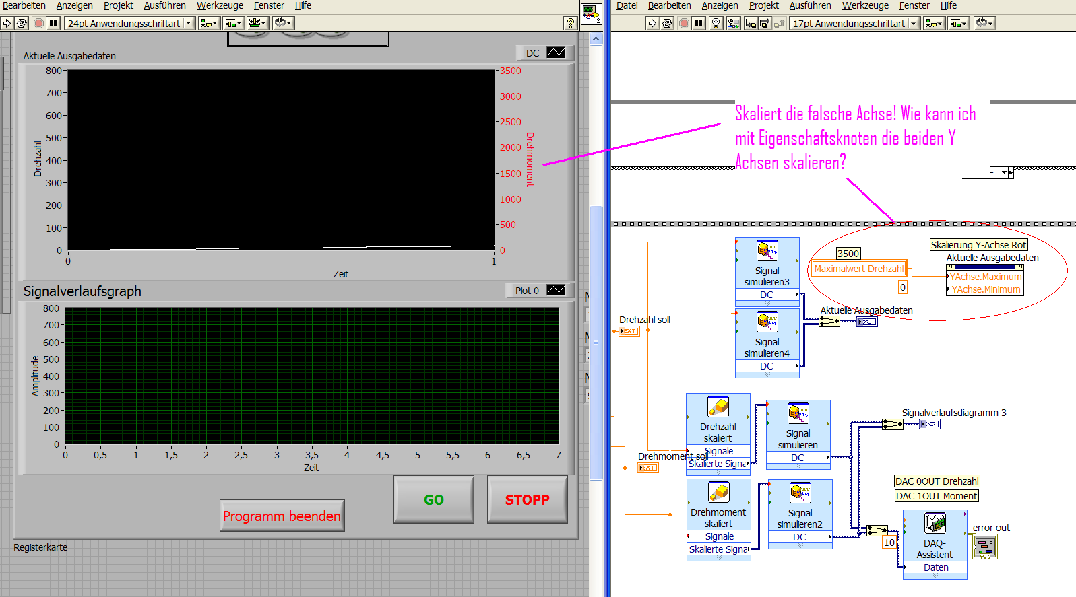Select the Signal simulieren3 Express VI icon
Viewport: 1076px width, 597px height.
pos(767,250)
